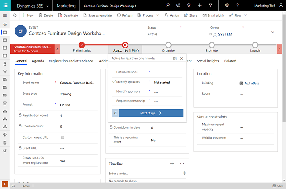Open the advanced find filter icon
Screen dimensions: 286x189
point(210,6)
